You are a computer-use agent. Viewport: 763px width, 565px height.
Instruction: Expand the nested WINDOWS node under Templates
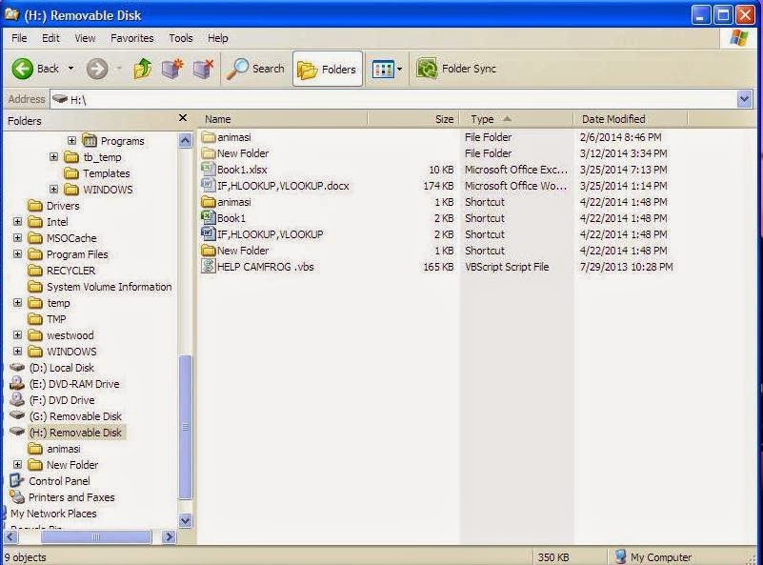pyautogui.click(x=53, y=190)
